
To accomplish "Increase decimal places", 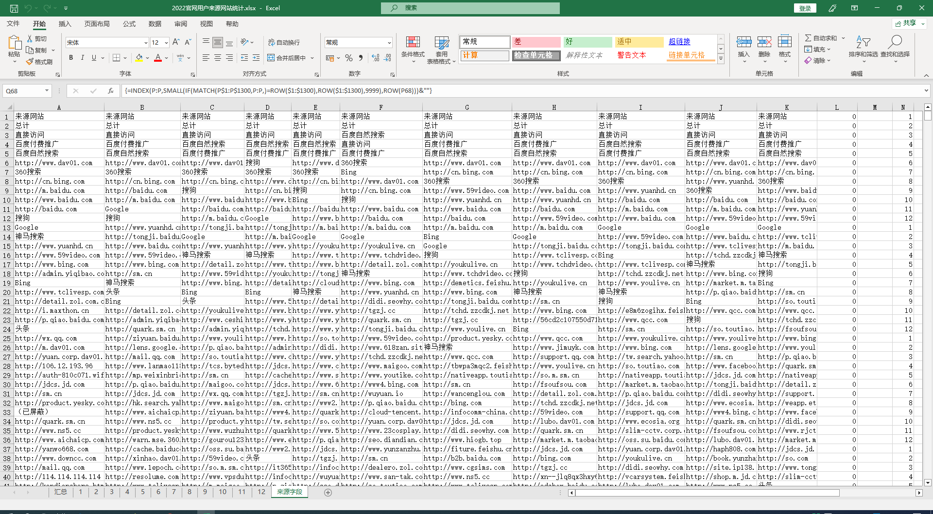I will coord(376,58).
